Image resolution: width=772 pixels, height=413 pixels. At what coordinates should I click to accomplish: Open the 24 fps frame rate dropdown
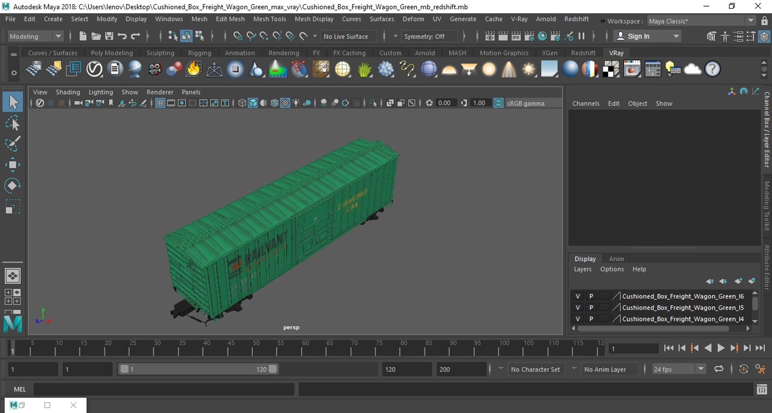(x=679, y=369)
